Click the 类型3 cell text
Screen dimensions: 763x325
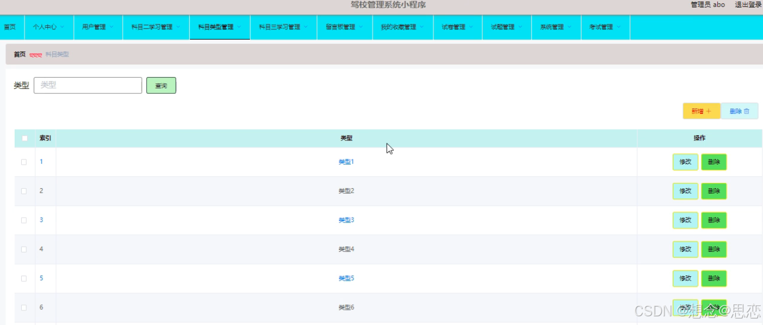[x=346, y=220]
